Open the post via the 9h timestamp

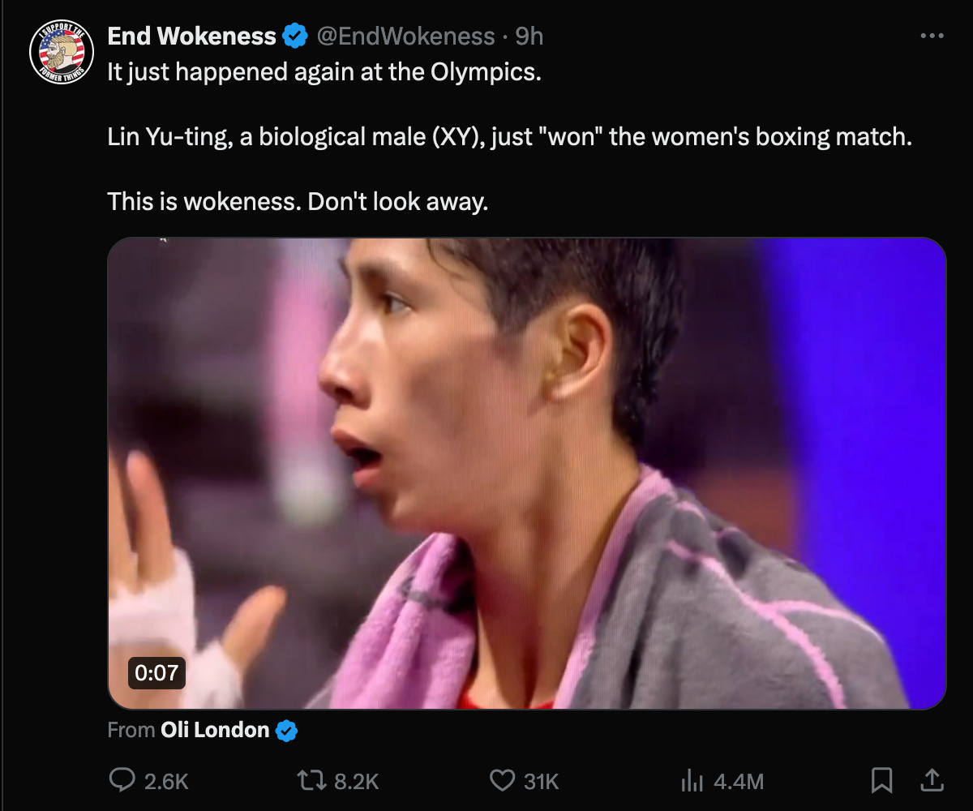[529, 36]
